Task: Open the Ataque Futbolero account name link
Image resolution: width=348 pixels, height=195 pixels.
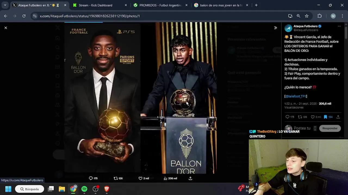Action: point(305,26)
